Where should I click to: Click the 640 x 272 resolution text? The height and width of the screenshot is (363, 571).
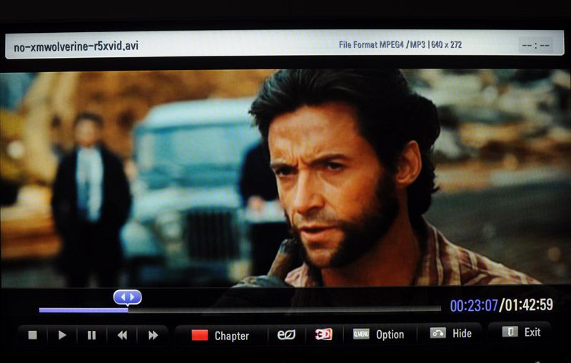coord(447,45)
